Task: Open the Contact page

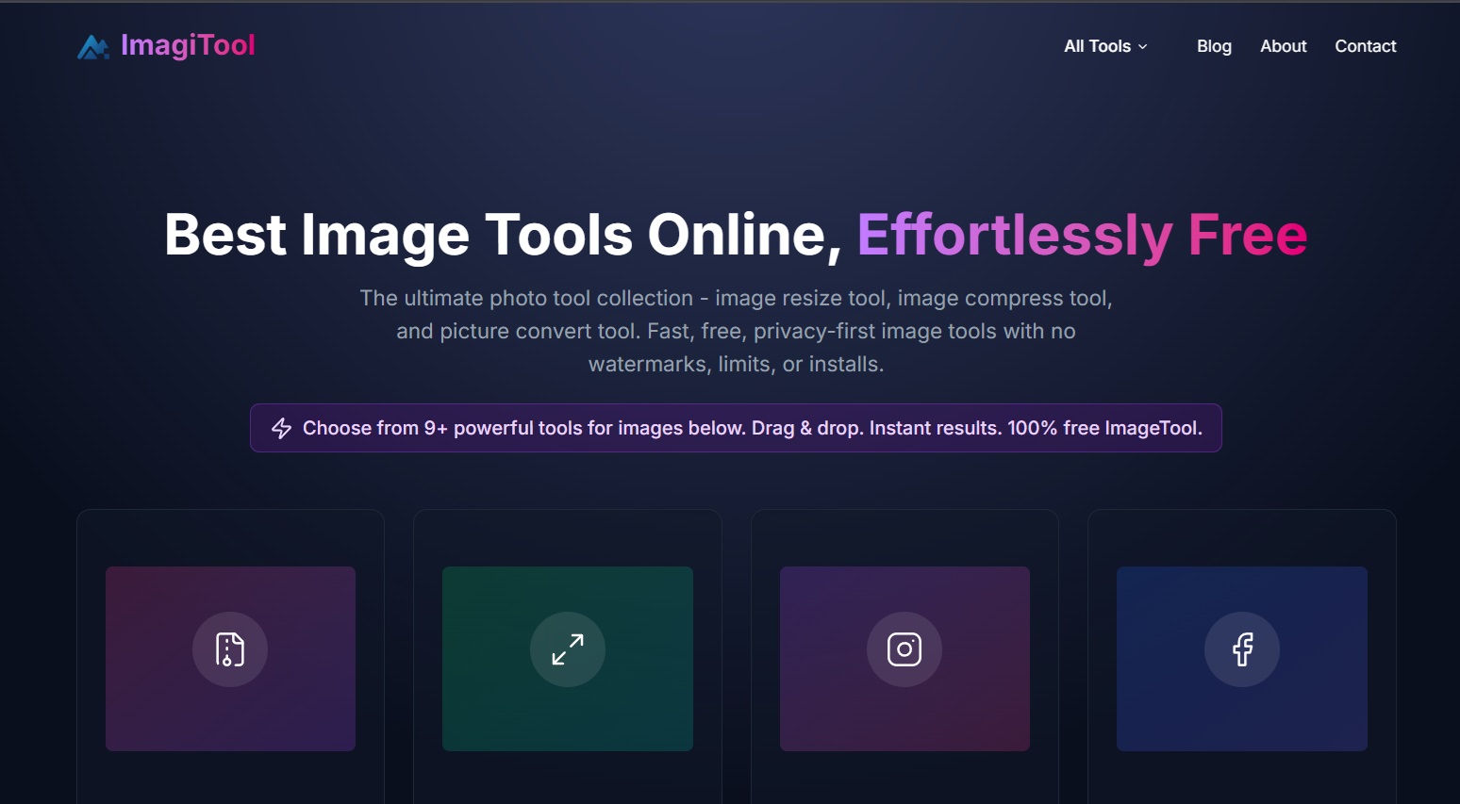Action: pos(1365,46)
